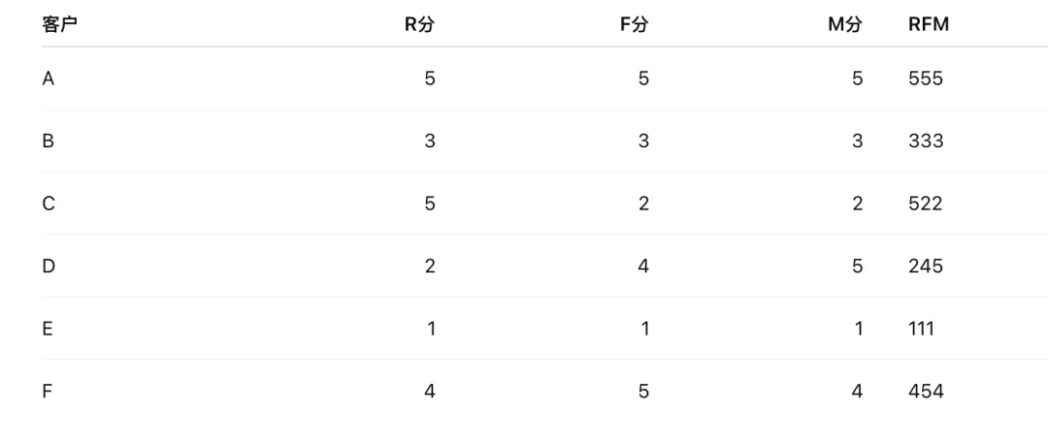
Task: Select customer C row label
Action: coord(49,204)
